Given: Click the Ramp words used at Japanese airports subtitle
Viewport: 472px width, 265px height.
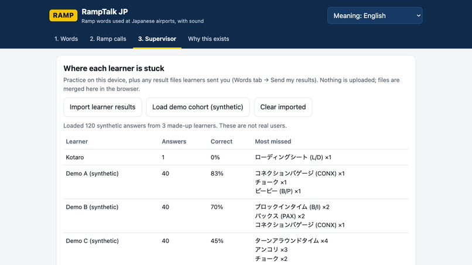Looking at the screenshot, I should point(143,21).
